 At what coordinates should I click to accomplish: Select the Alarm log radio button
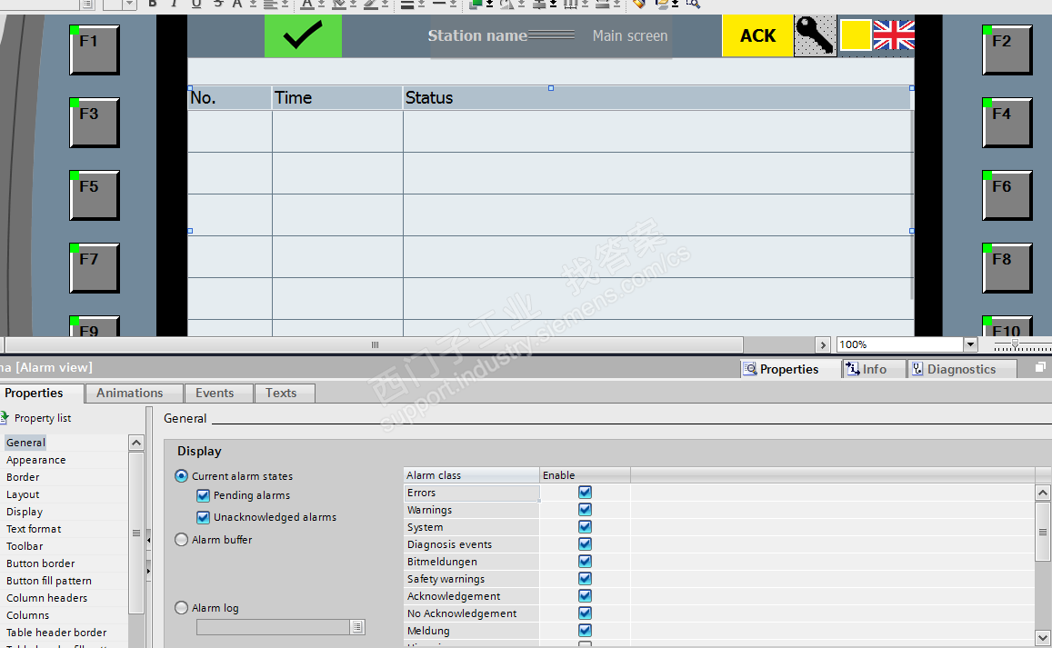click(x=181, y=608)
